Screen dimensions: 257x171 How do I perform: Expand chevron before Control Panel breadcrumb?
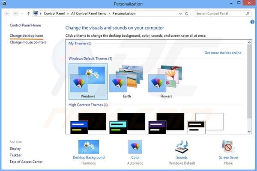point(41,14)
